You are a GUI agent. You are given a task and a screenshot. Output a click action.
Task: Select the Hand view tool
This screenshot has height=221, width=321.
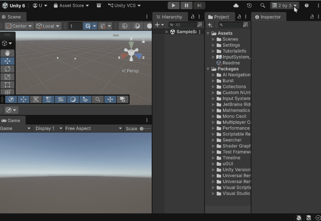pos(7,53)
